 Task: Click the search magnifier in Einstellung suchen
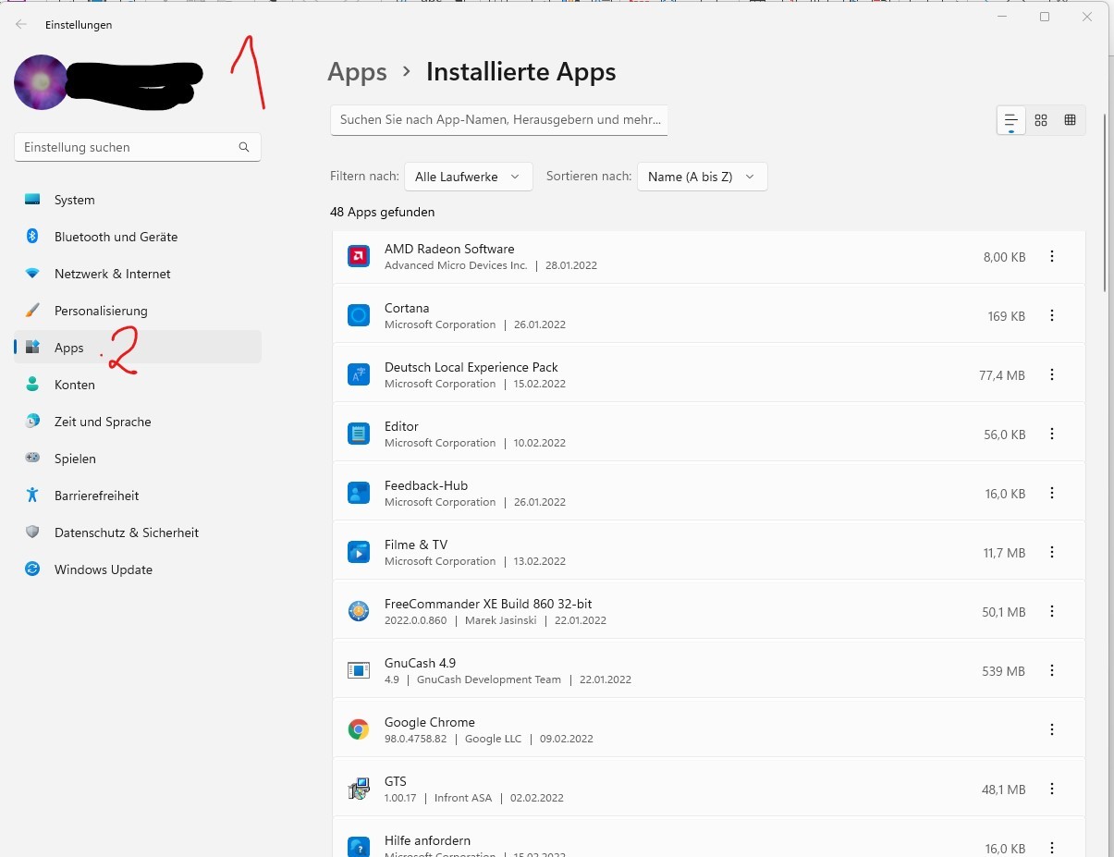click(x=244, y=147)
